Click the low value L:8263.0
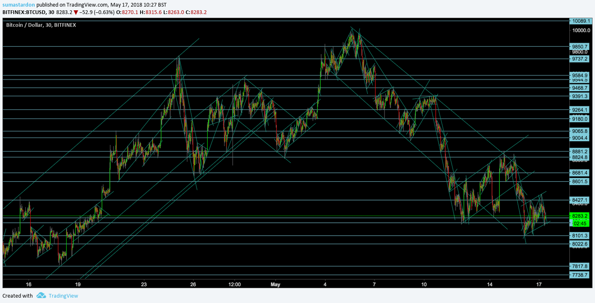Screen dimensions: 595x303 174,12
